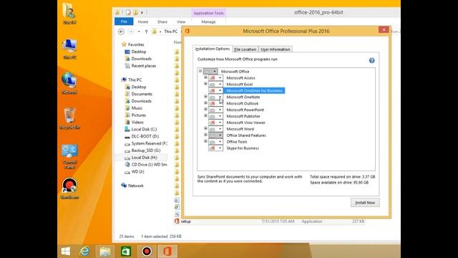Expand the Microsoft PowerPoint tree node
The height and width of the screenshot is (258, 458).
point(205,110)
